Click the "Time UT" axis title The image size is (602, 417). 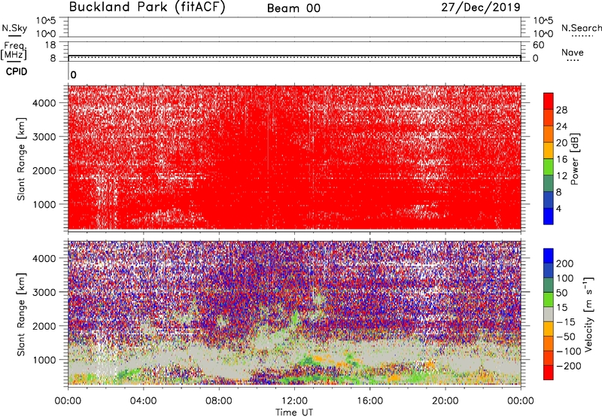294,412
